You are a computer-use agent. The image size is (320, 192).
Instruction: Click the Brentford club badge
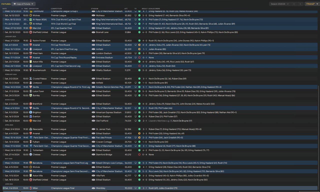(x=30, y=104)
